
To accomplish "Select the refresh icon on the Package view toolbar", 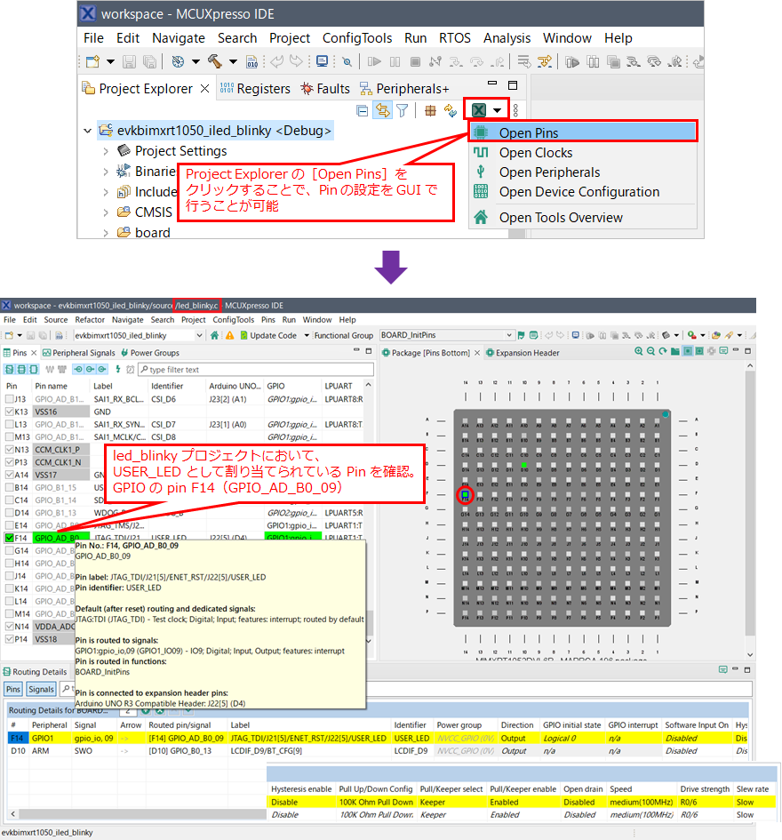I will (664, 350).
